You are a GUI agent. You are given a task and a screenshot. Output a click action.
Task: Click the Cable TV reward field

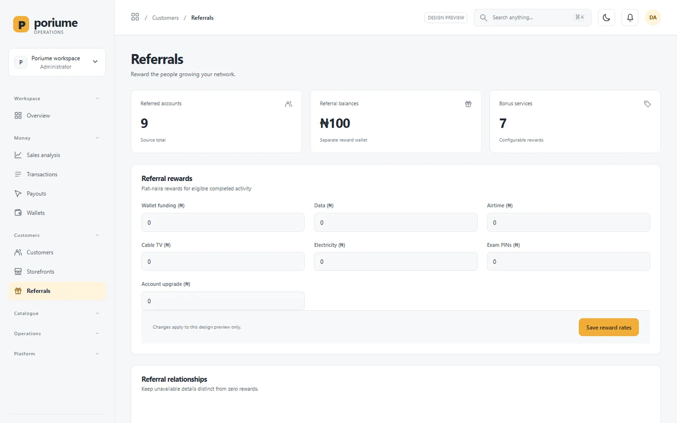223,261
